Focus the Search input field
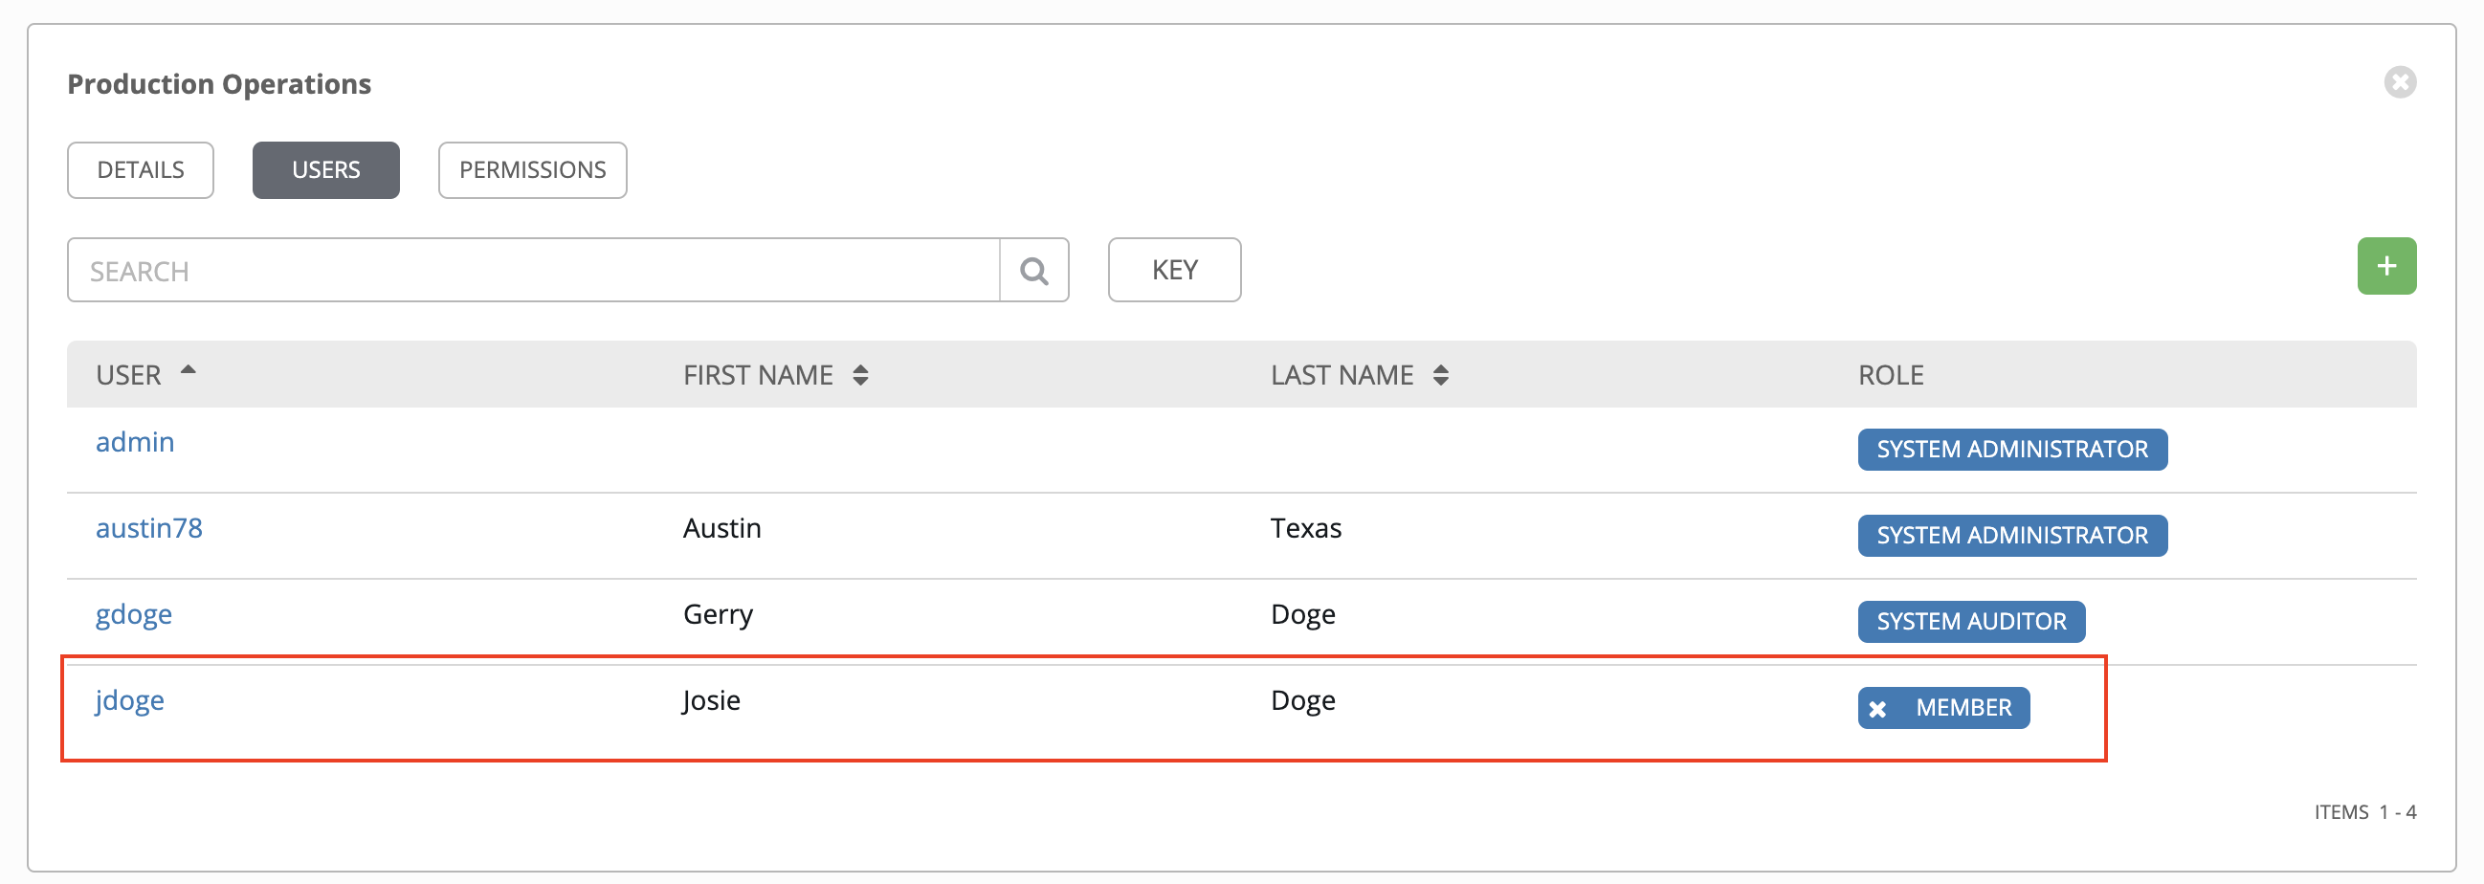 click(533, 271)
